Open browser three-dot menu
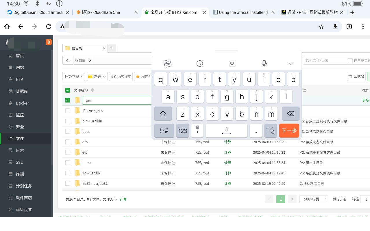This screenshot has width=370, height=231. (363, 27)
